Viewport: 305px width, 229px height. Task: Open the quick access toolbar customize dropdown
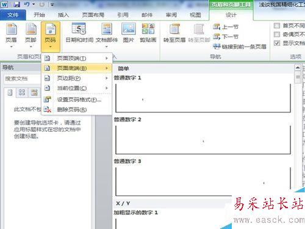(52, 5)
